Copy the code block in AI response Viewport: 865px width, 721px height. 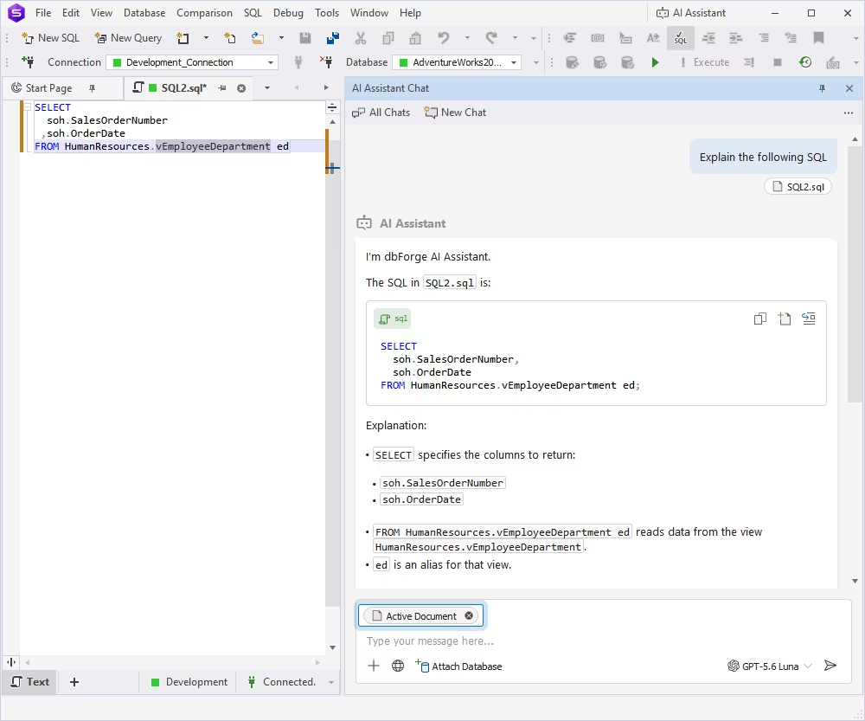[760, 319]
